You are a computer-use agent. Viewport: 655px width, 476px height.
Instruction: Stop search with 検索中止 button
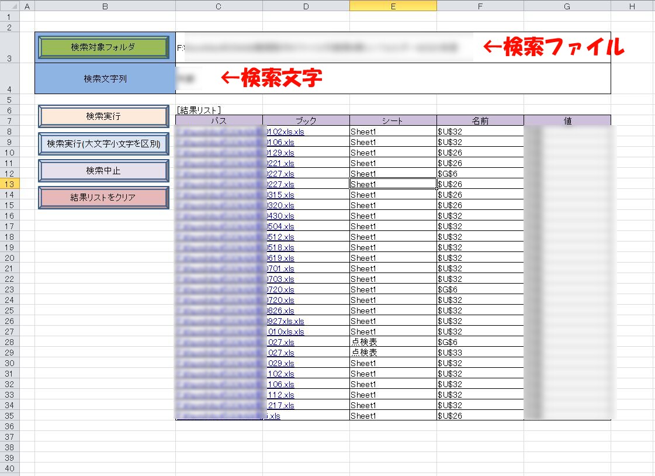[x=103, y=171]
